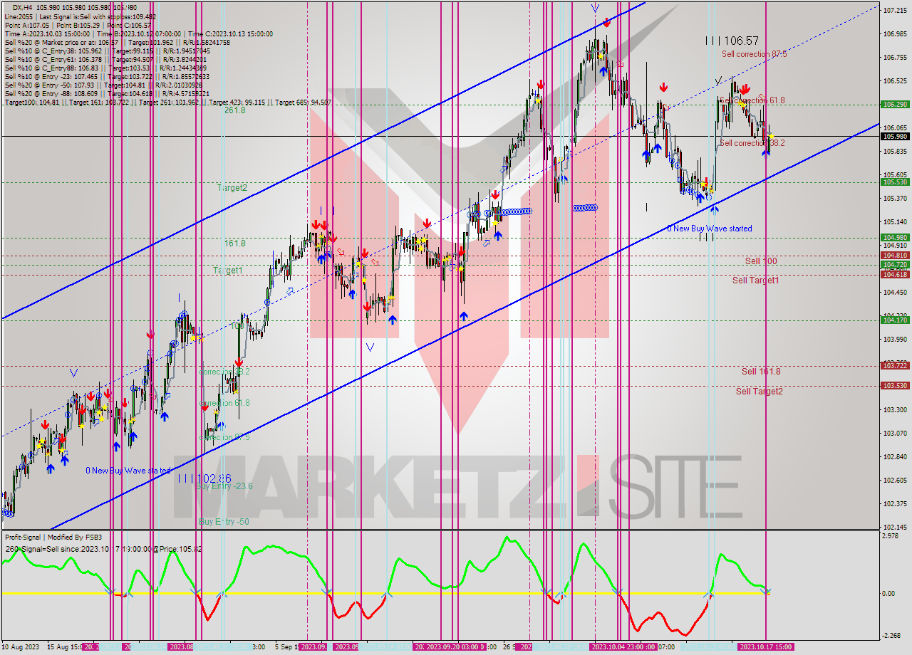Image resolution: width=912 pixels, height=655 pixels.
Task: Click the green '161.8' label
Action: click(234, 243)
